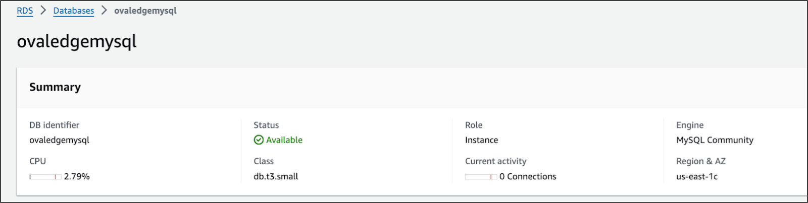Image resolution: width=808 pixels, height=203 pixels.
Task: Click the ovaledgemysql page title
Action: [77, 41]
